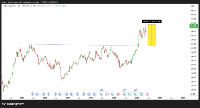
Task: Click the '200.00' price axis label
Action: [193, 69]
